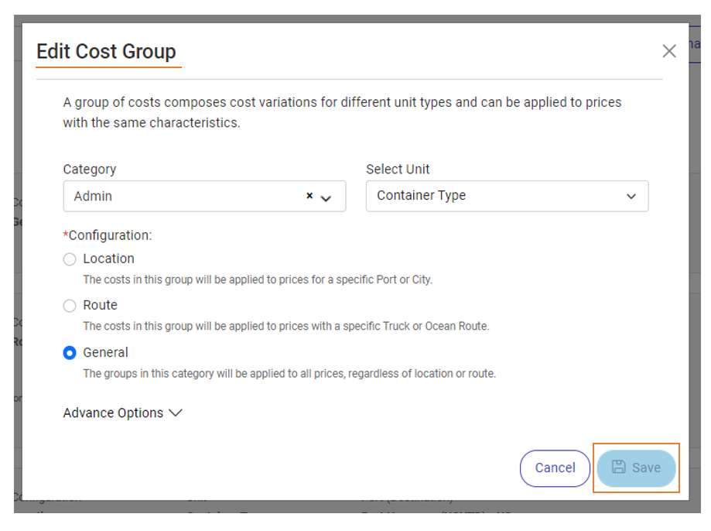Click the Location option label

pyautogui.click(x=108, y=259)
